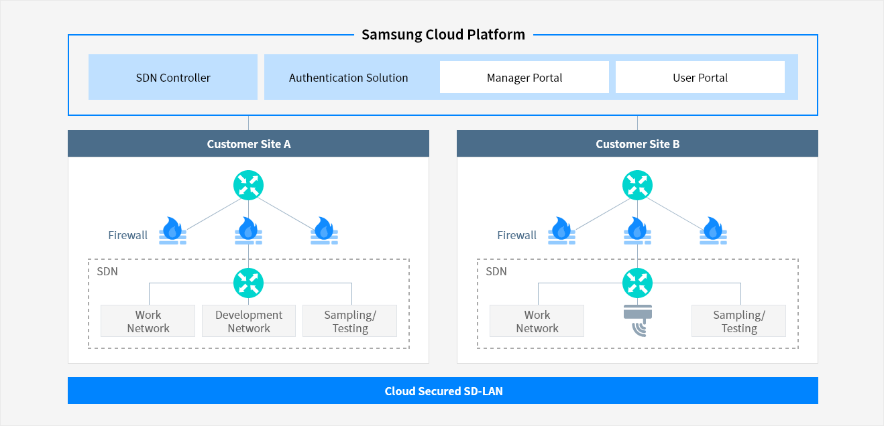Click the top router icon in Customer Site A

click(x=249, y=185)
